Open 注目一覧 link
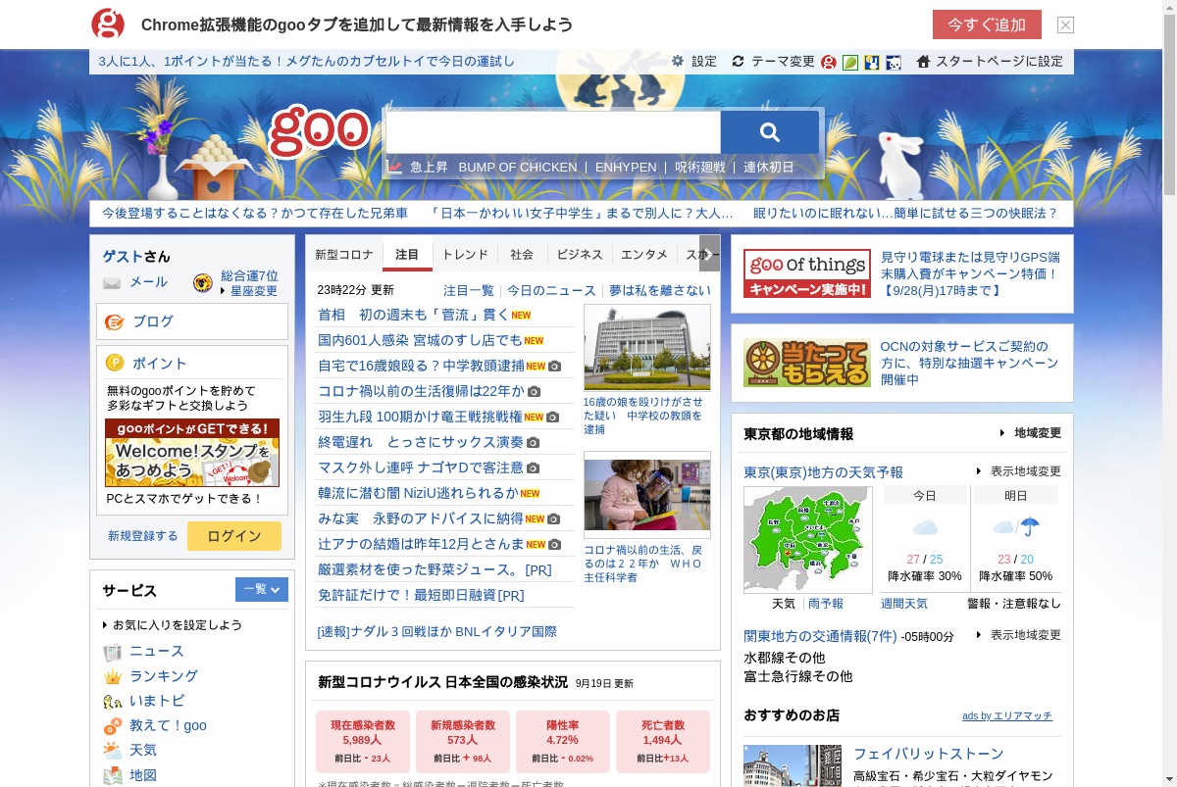Viewport: 1177px width, 787px height. (469, 290)
